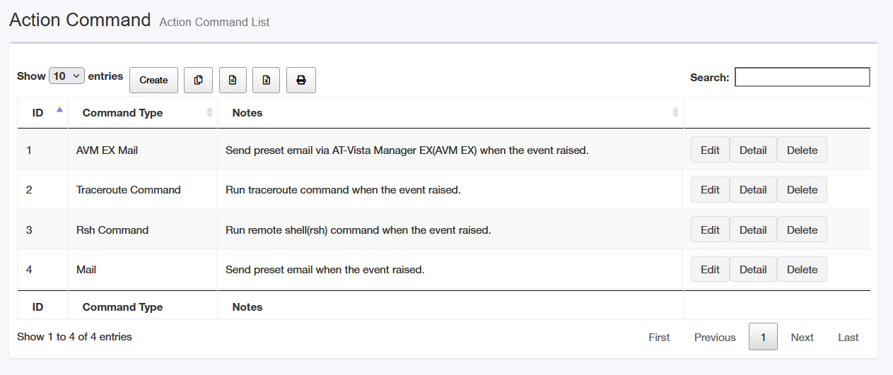Edit the AVM EX Mail command
The width and height of the screenshot is (893, 375).
point(710,150)
